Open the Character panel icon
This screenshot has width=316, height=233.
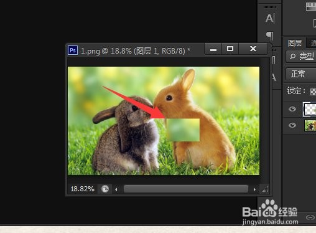coord(270,18)
